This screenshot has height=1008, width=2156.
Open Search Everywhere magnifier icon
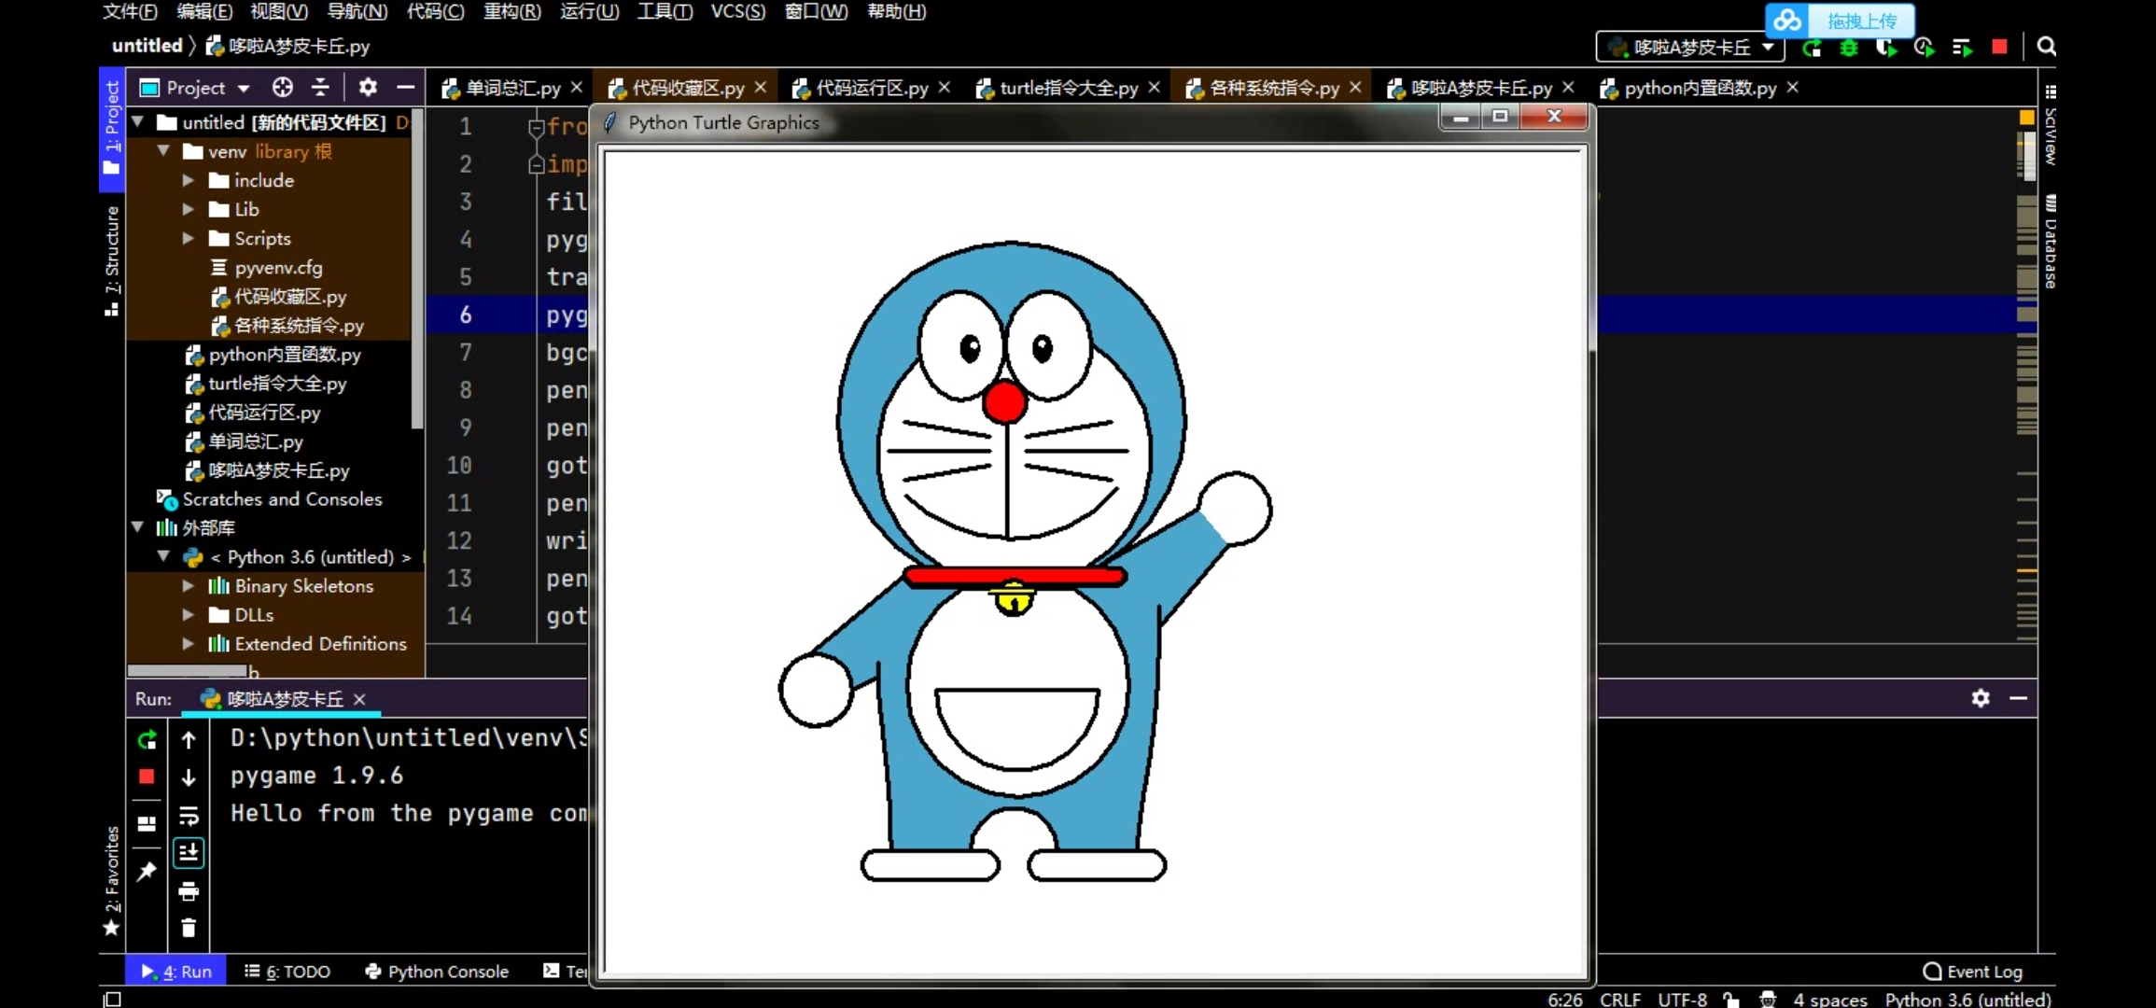point(2046,47)
